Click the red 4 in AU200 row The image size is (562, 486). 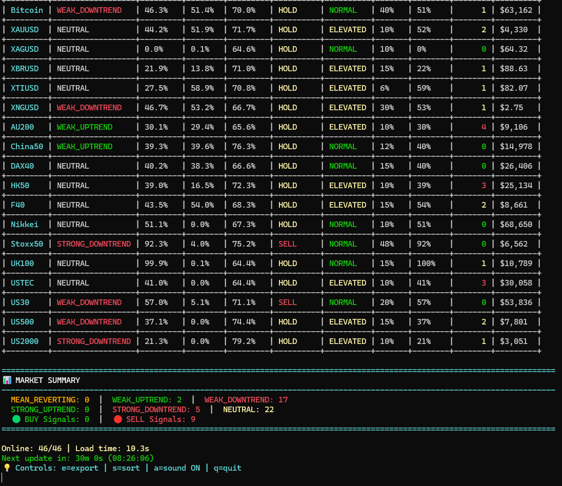point(484,127)
